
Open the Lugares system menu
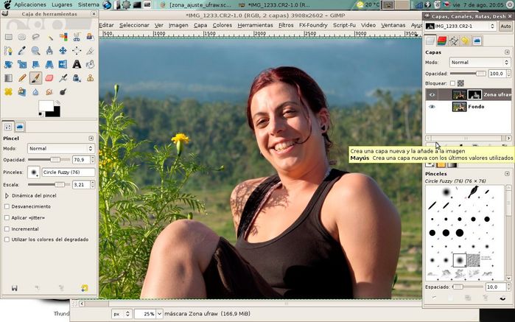(x=62, y=4)
